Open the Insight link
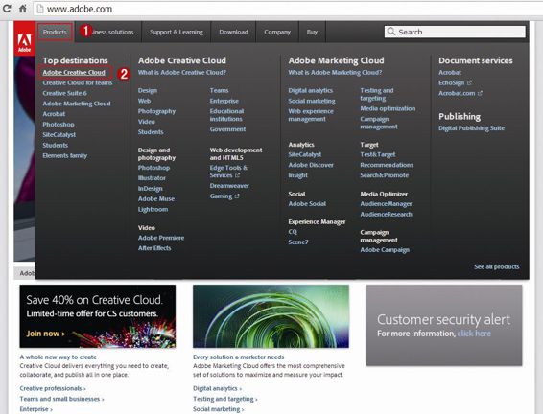543x414 pixels. [297, 175]
